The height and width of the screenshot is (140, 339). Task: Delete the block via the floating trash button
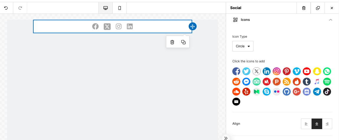point(172,42)
